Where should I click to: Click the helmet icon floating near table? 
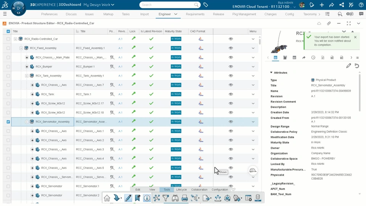click(x=253, y=171)
